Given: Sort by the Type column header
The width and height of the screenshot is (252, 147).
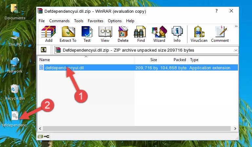Looking at the screenshot, I should tap(213, 60).
